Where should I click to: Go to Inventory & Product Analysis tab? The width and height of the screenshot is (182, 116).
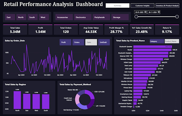tap(167, 6)
